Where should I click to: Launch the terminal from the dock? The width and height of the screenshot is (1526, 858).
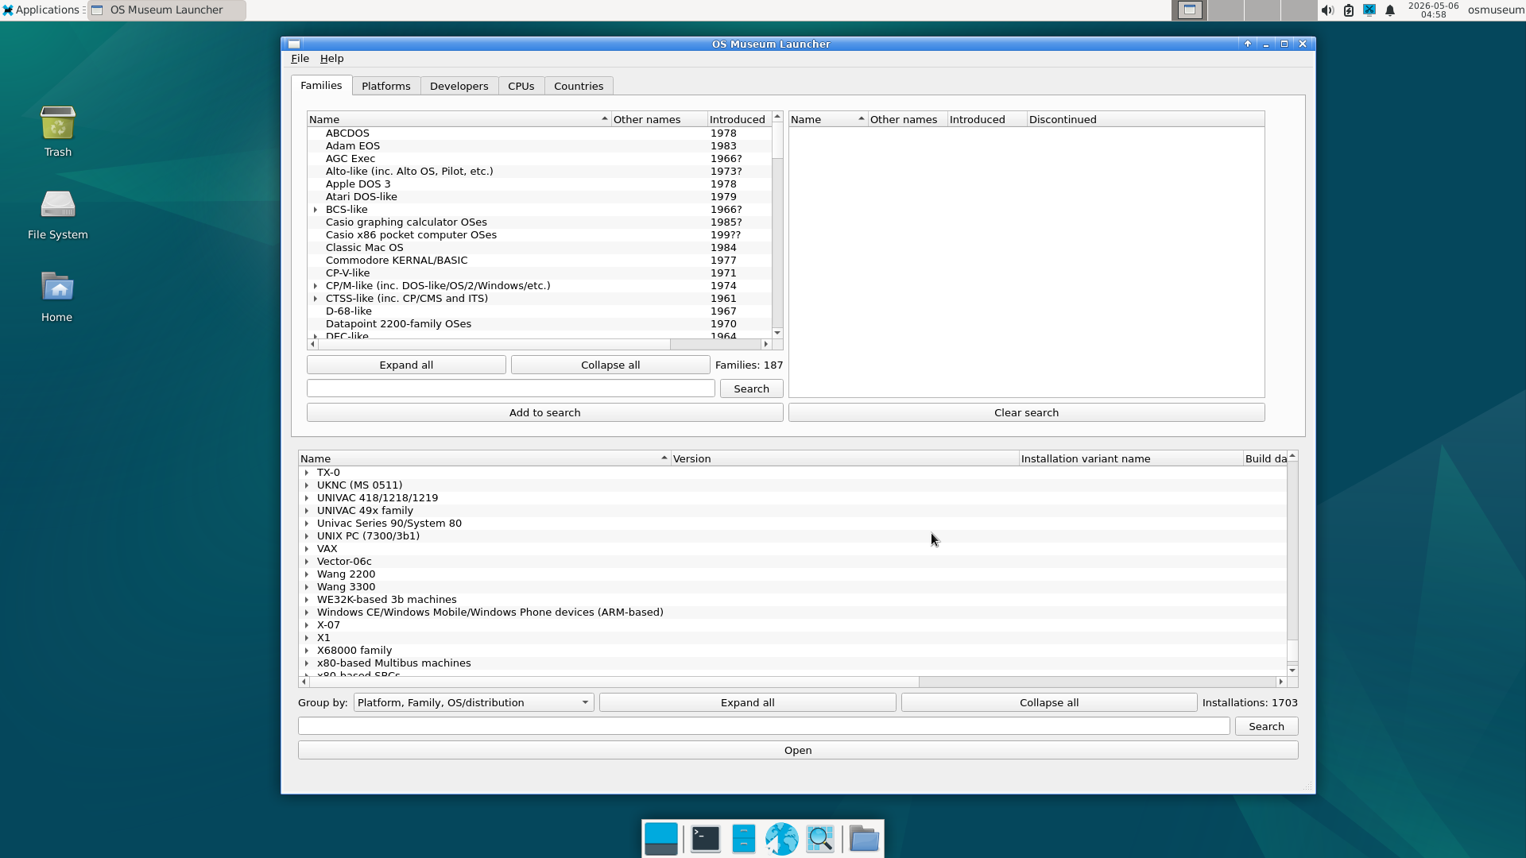click(705, 838)
